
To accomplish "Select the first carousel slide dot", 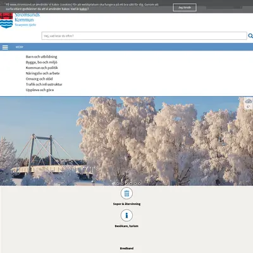I will (x=113, y=183).
